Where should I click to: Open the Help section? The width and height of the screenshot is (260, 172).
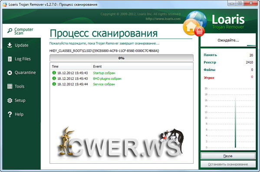coord(22,114)
